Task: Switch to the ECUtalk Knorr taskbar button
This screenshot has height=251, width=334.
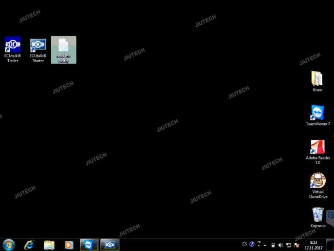Action: click(109, 245)
